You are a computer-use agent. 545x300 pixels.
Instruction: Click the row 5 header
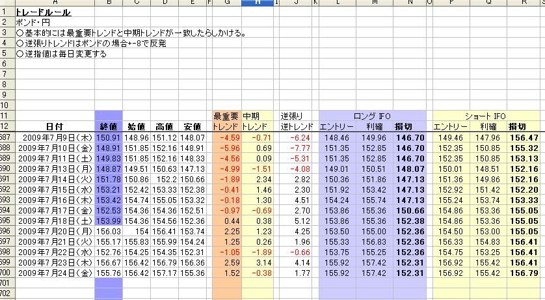pos(7,54)
